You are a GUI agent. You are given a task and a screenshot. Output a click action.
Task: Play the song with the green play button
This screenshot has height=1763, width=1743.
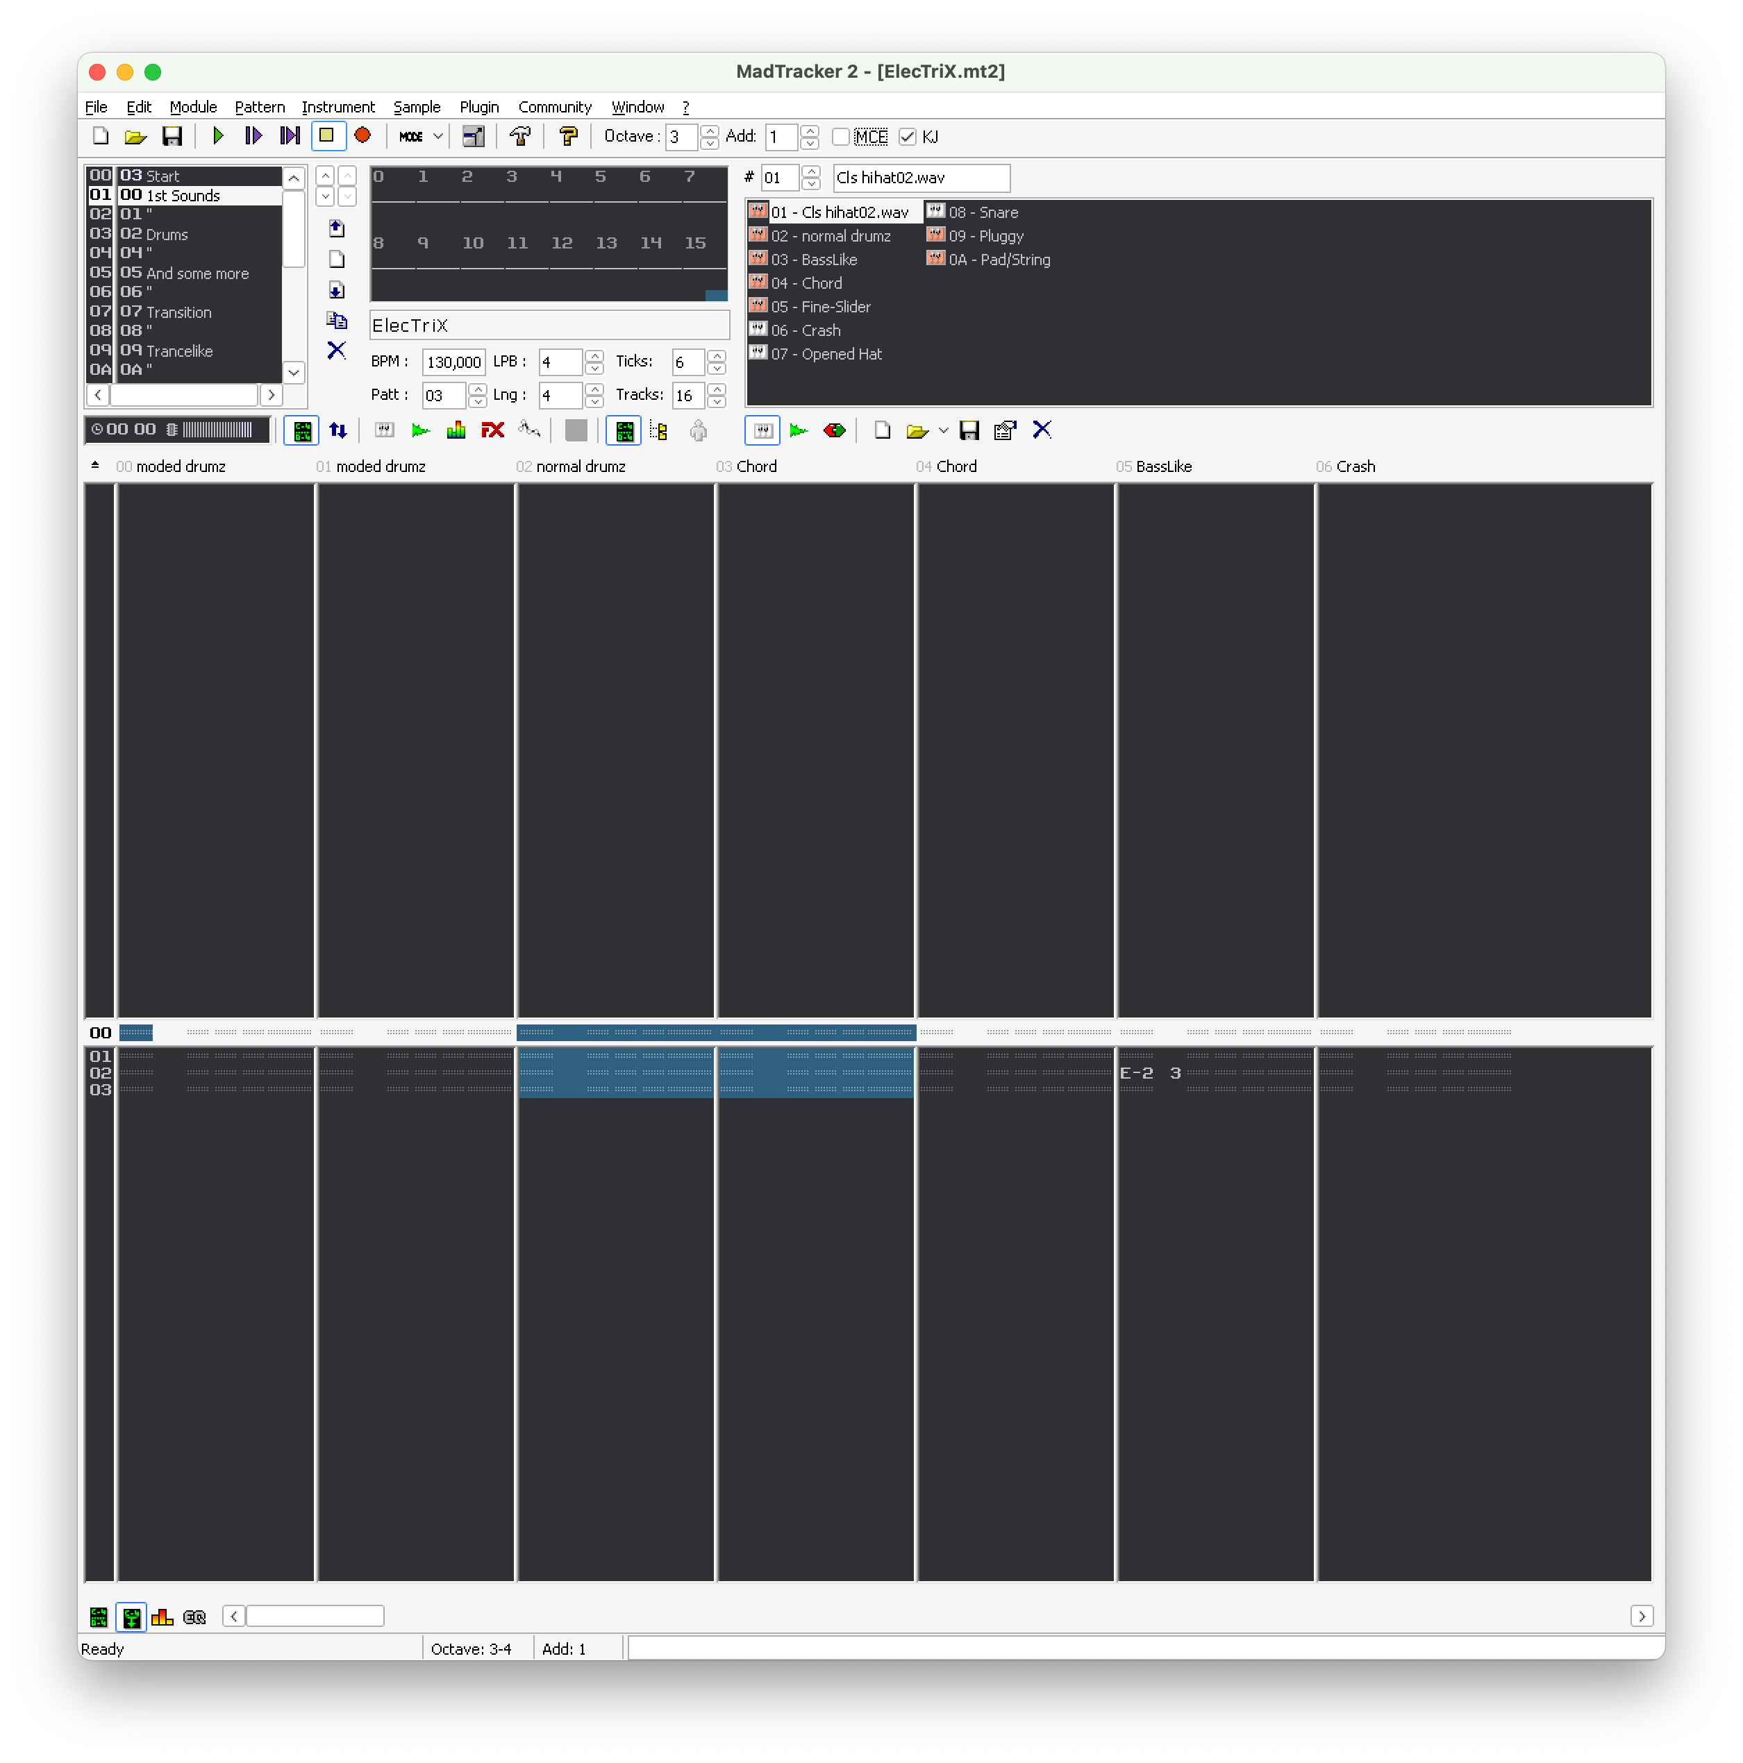[x=218, y=136]
